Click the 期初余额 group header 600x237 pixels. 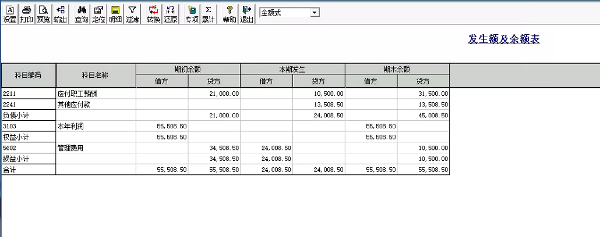[x=188, y=70]
